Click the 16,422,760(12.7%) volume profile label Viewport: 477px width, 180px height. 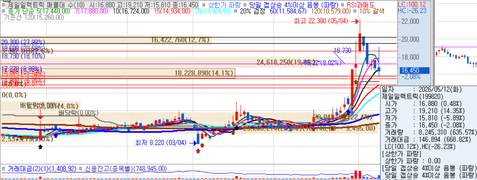[x=180, y=40]
